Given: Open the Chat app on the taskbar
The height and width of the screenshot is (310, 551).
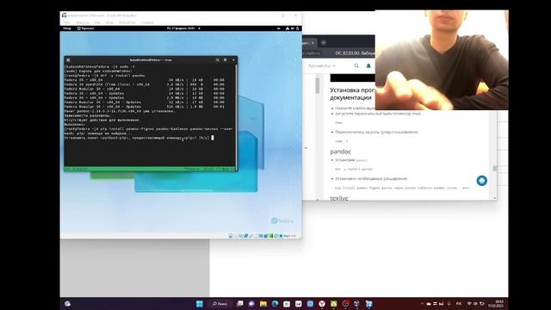Looking at the screenshot, I should tap(251, 304).
